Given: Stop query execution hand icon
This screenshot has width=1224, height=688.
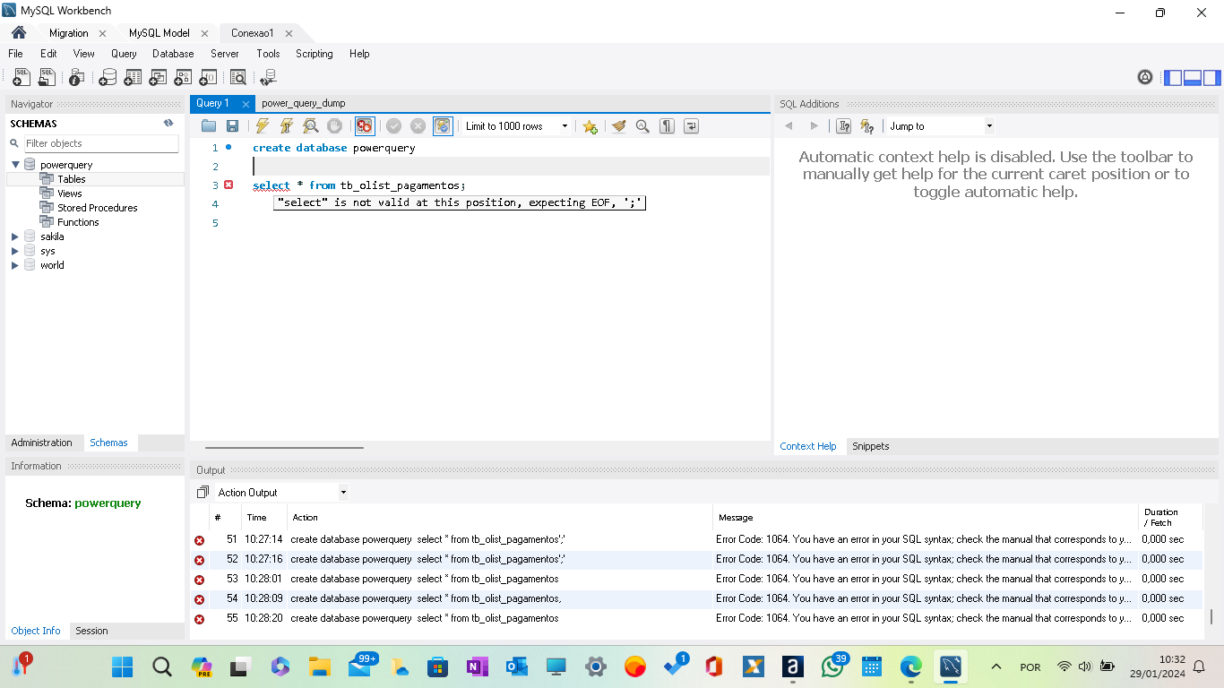Looking at the screenshot, I should coord(334,126).
